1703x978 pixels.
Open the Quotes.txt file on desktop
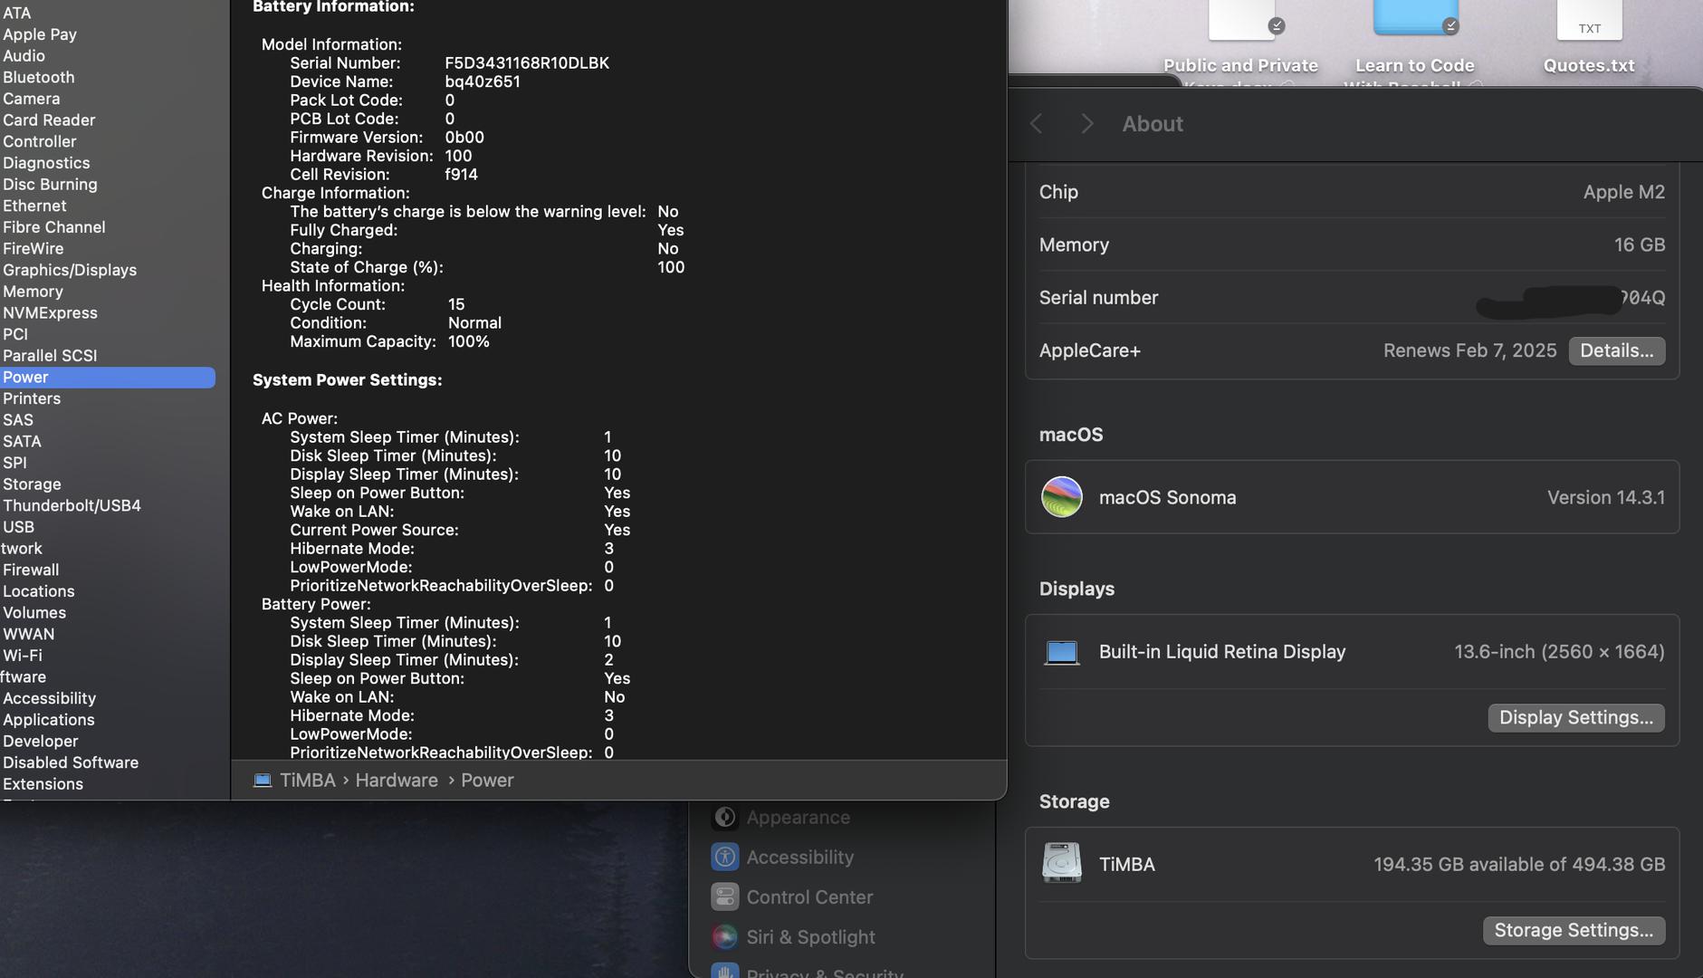(1589, 23)
